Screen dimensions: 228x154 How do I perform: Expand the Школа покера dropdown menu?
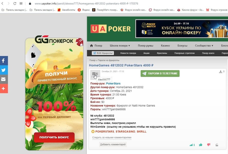[120, 46]
